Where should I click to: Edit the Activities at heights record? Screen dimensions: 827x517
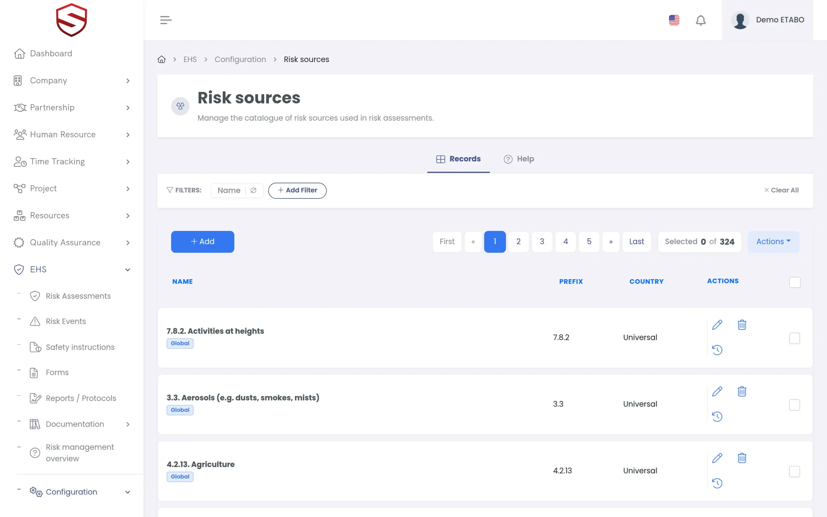pos(717,324)
